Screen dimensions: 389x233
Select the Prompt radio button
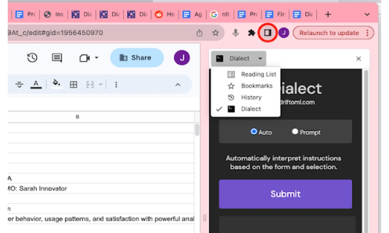(x=295, y=132)
